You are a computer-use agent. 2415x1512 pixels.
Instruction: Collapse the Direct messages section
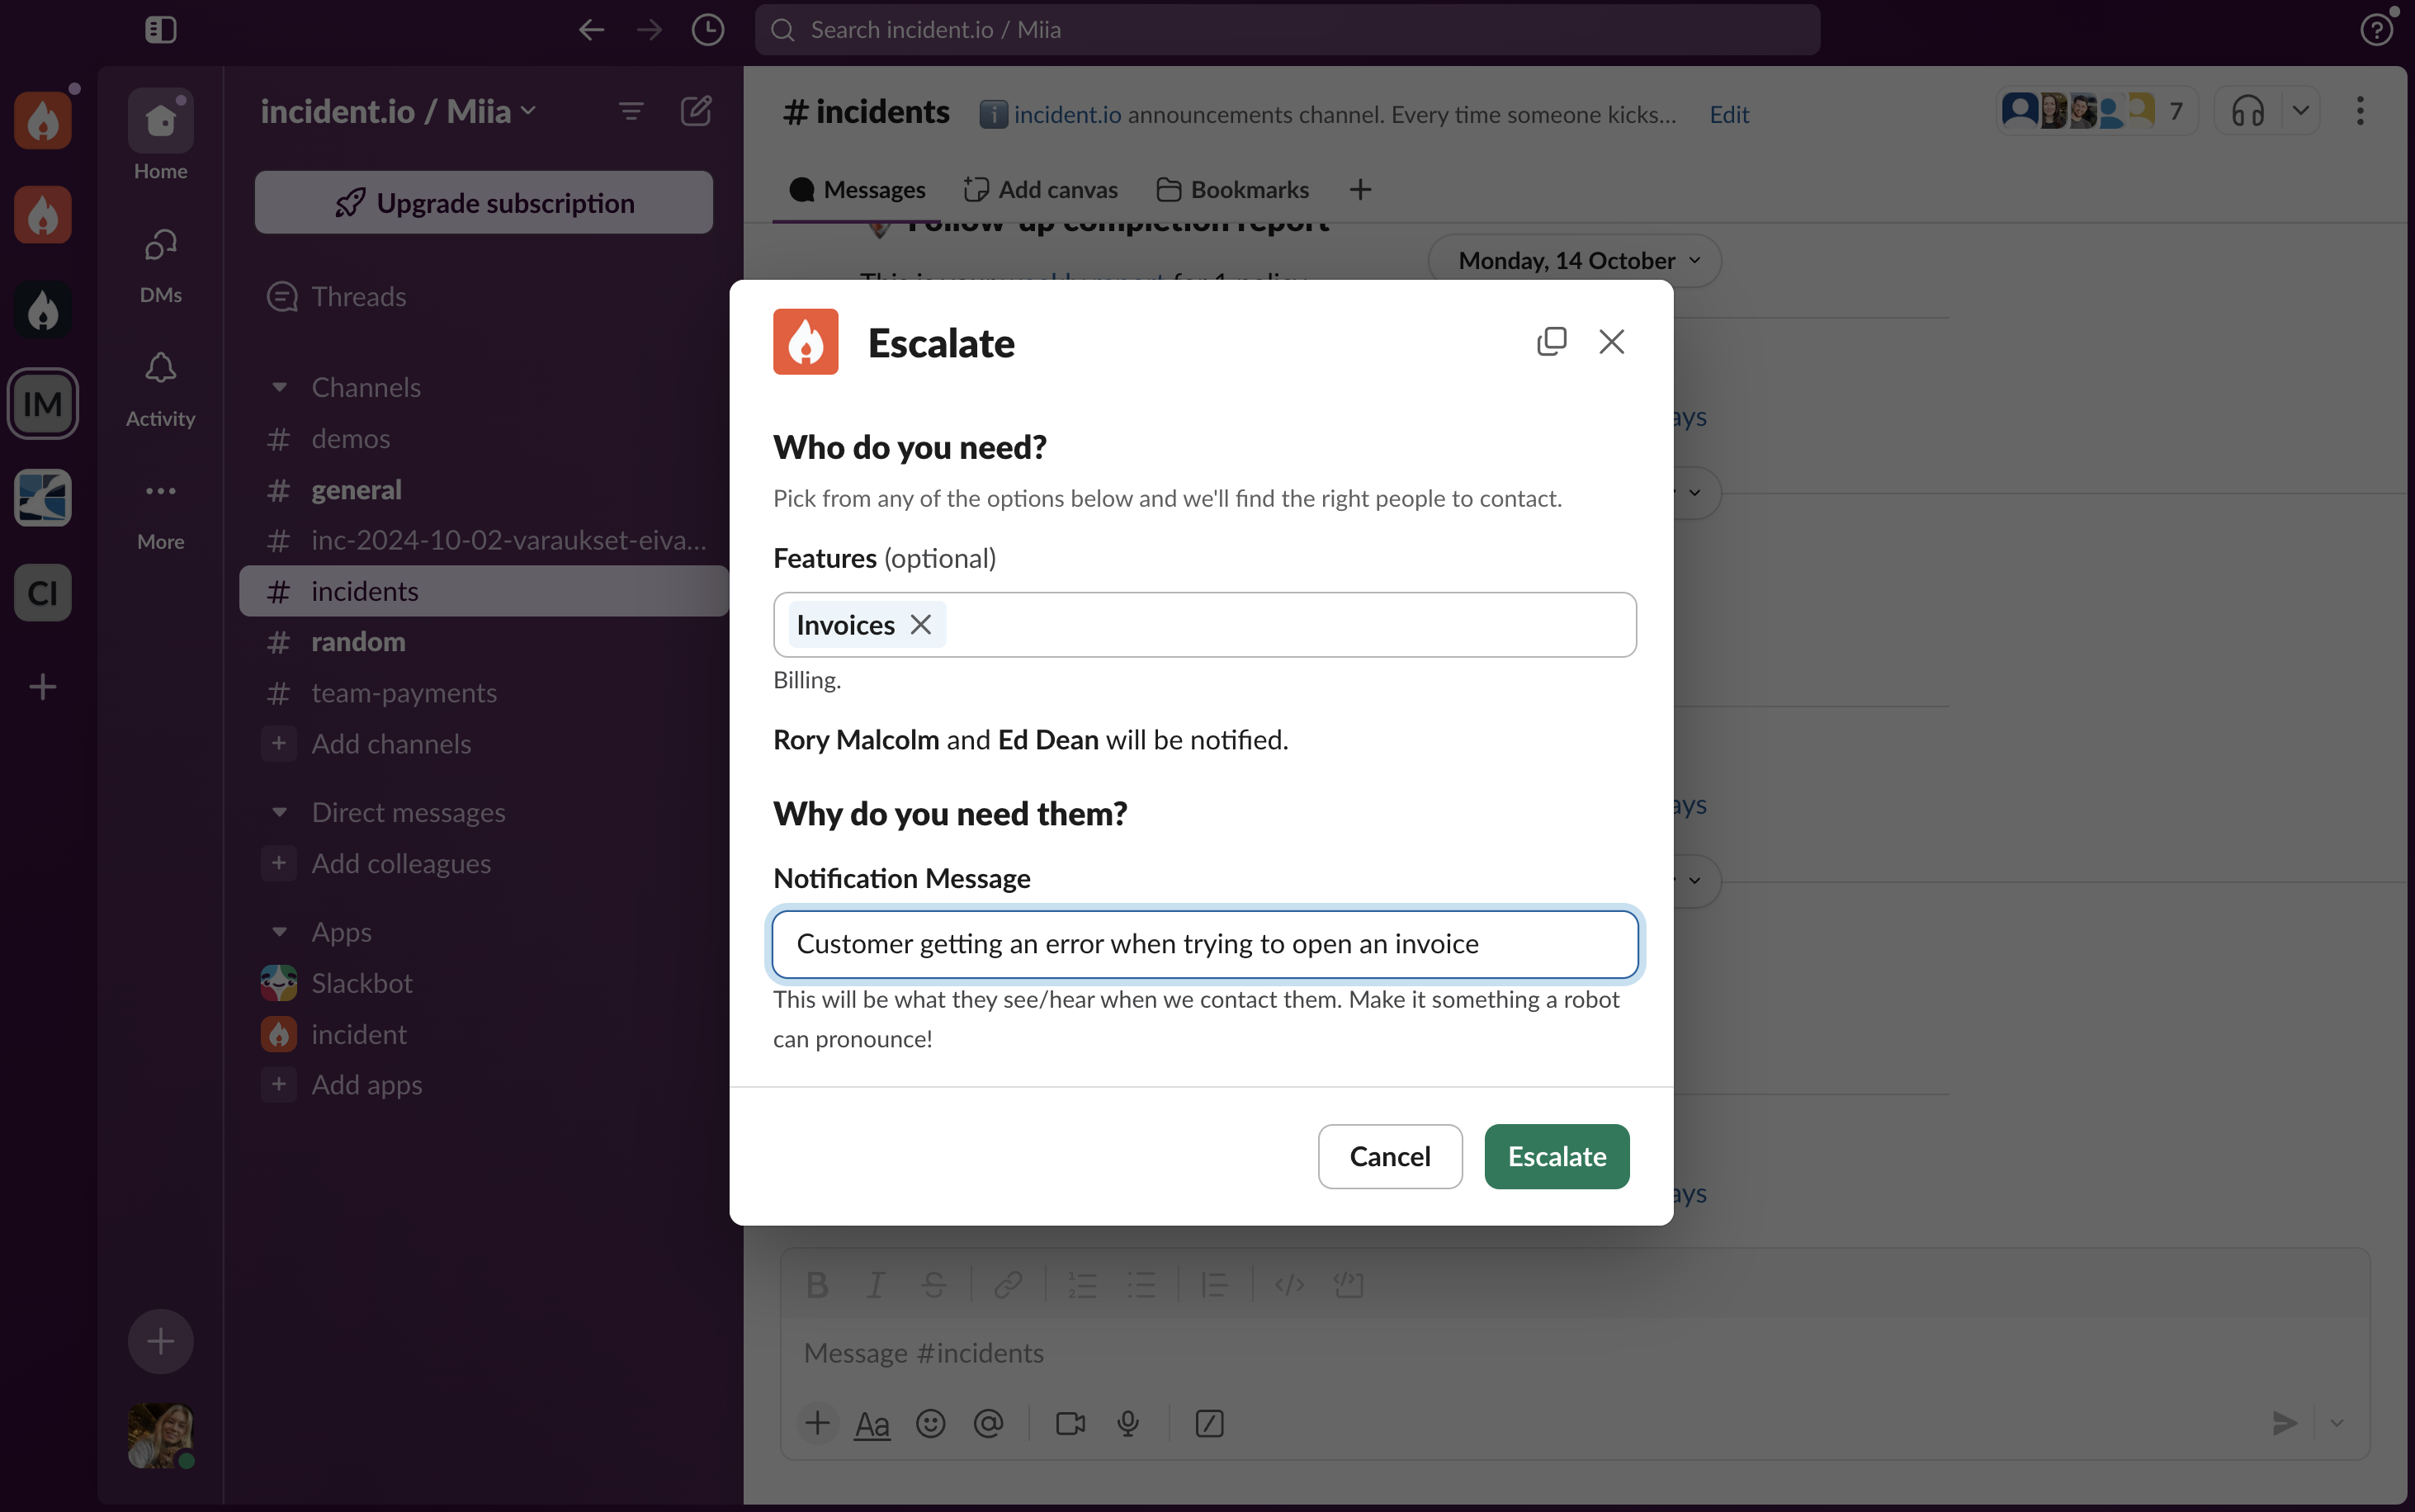[280, 812]
